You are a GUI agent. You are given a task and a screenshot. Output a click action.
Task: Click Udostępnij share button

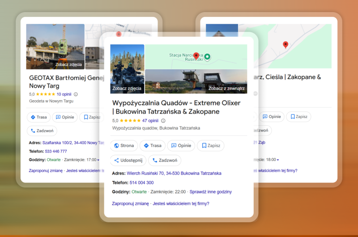pos(128,161)
